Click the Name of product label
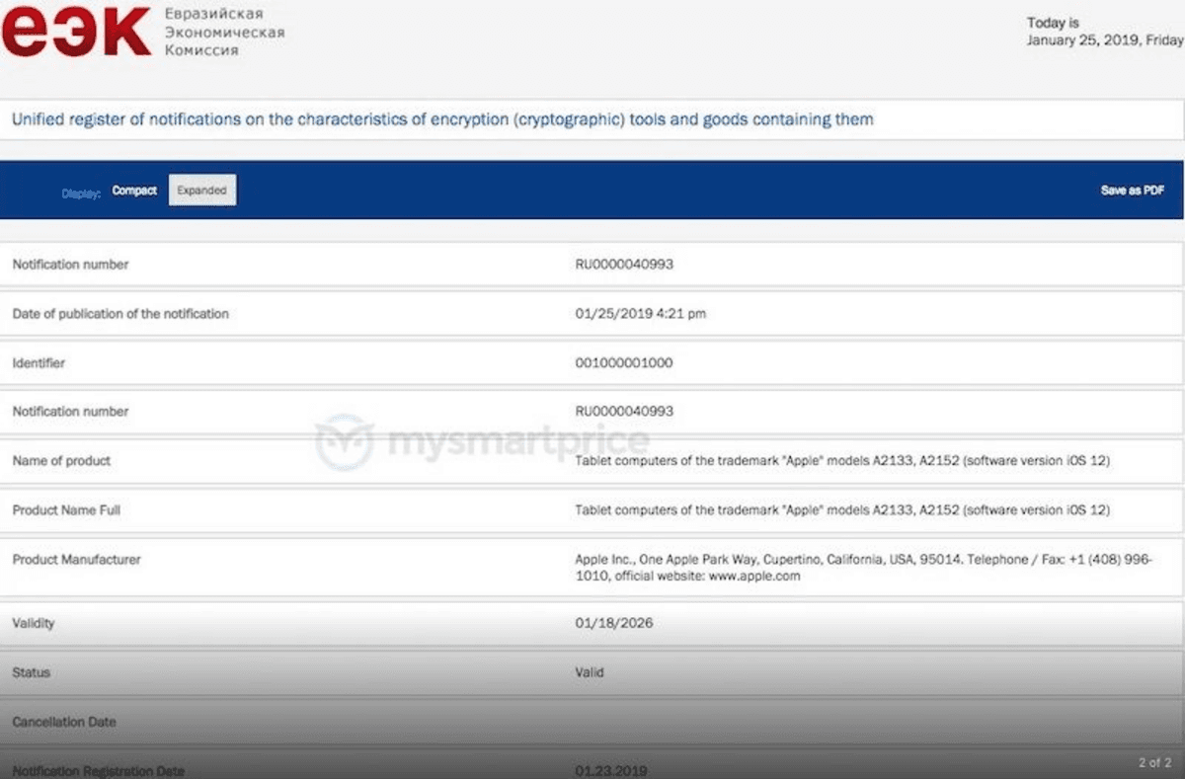 tap(61, 461)
